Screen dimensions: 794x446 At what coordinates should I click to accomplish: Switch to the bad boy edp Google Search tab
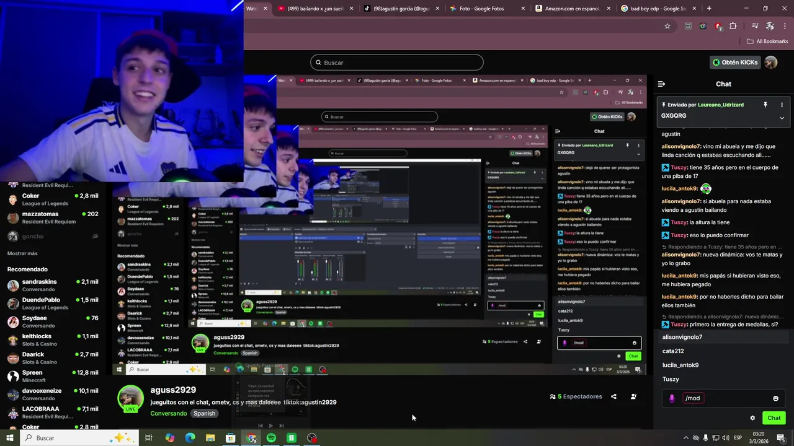657,9
